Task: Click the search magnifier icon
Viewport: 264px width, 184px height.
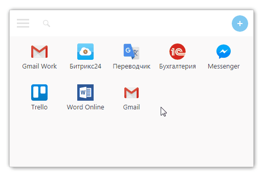Action: coord(47,24)
